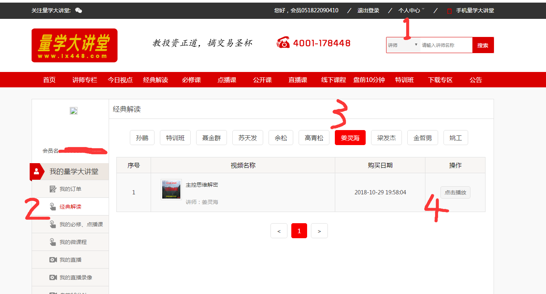Open 经典解读 in the red navigation bar

point(156,80)
